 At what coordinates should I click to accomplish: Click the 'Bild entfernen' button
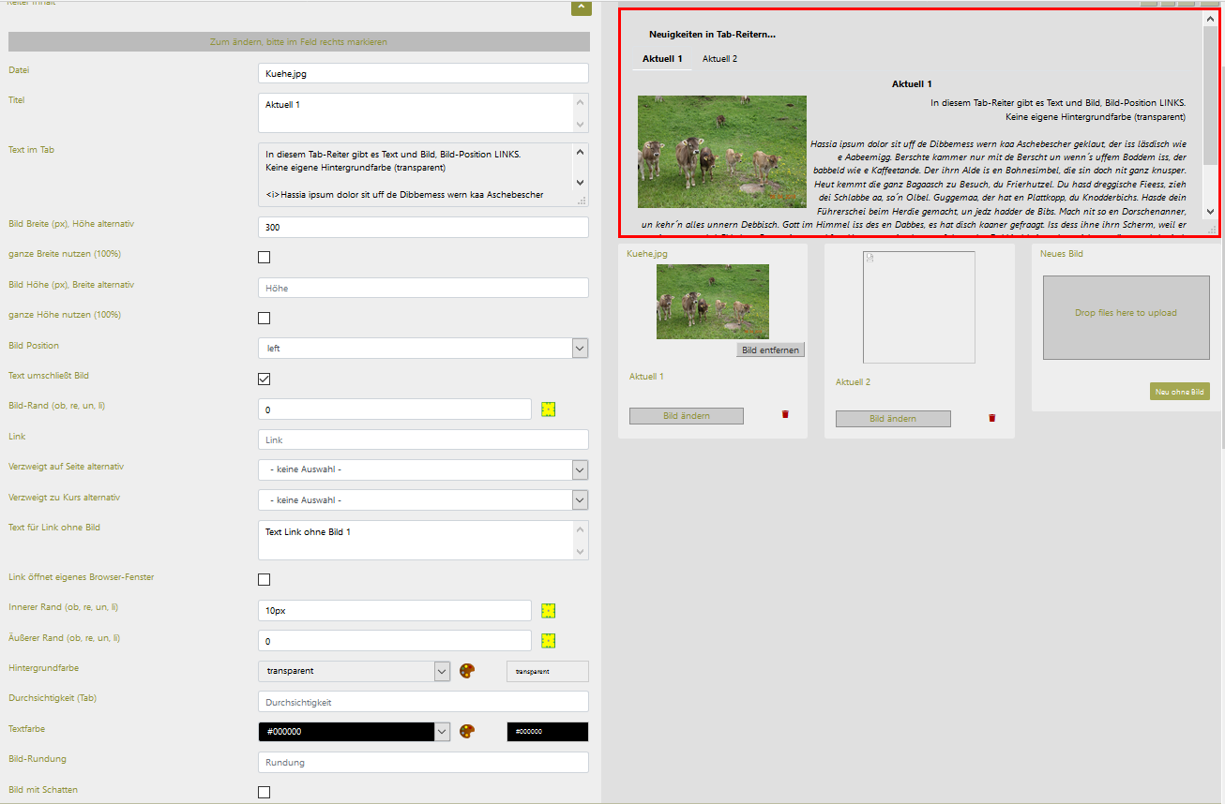click(x=770, y=350)
